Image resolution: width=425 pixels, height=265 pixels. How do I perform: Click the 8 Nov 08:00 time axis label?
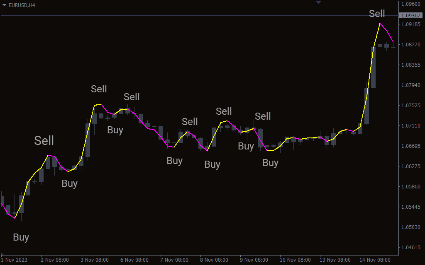click(214, 260)
